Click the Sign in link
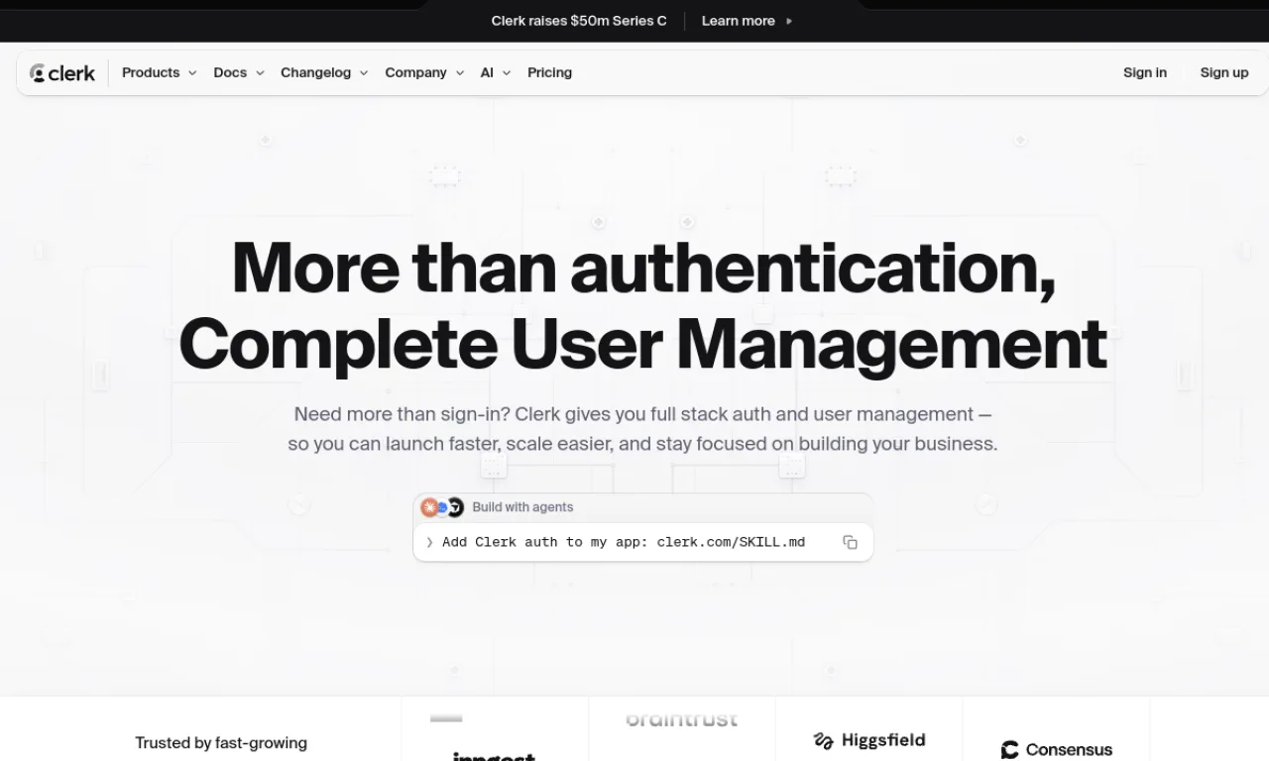 pyautogui.click(x=1145, y=72)
